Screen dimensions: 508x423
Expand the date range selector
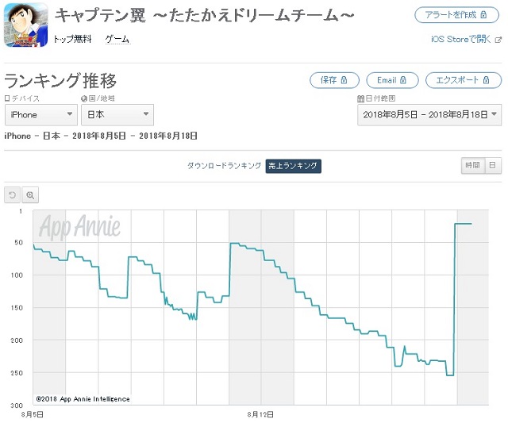(429, 114)
